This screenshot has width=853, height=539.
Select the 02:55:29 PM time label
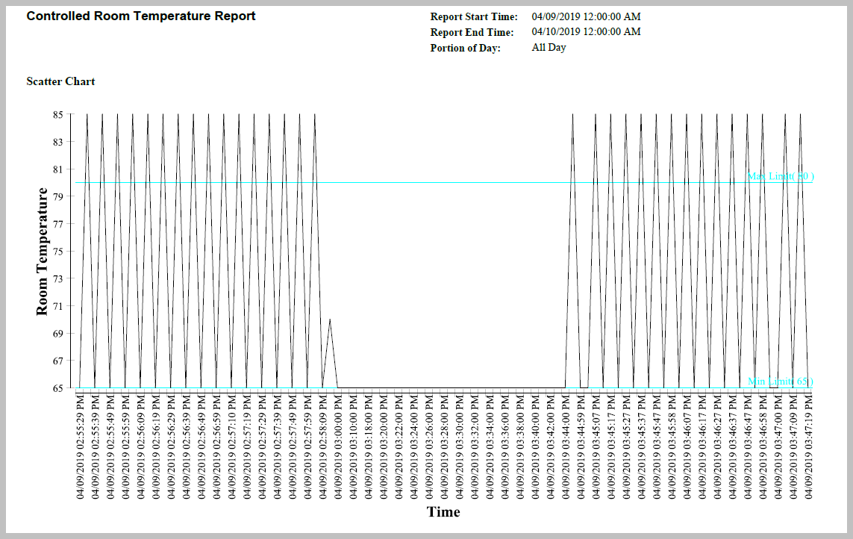[x=80, y=448]
